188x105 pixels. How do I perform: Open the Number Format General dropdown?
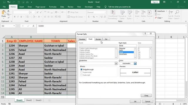click(x=105, y=12)
